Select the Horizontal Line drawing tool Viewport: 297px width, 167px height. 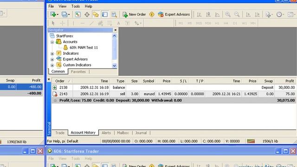click(x=83, y=23)
